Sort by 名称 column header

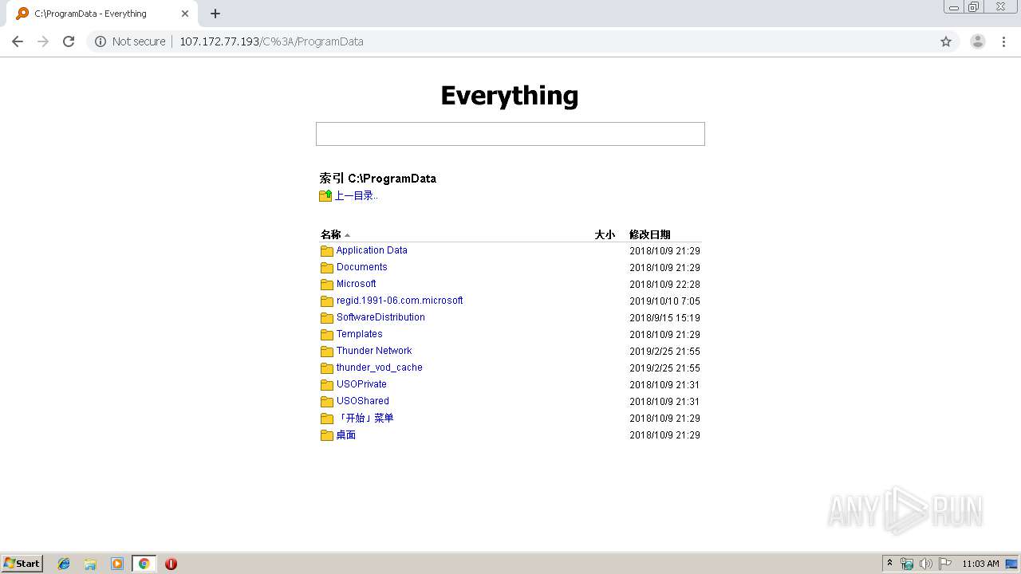tap(331, 234)
